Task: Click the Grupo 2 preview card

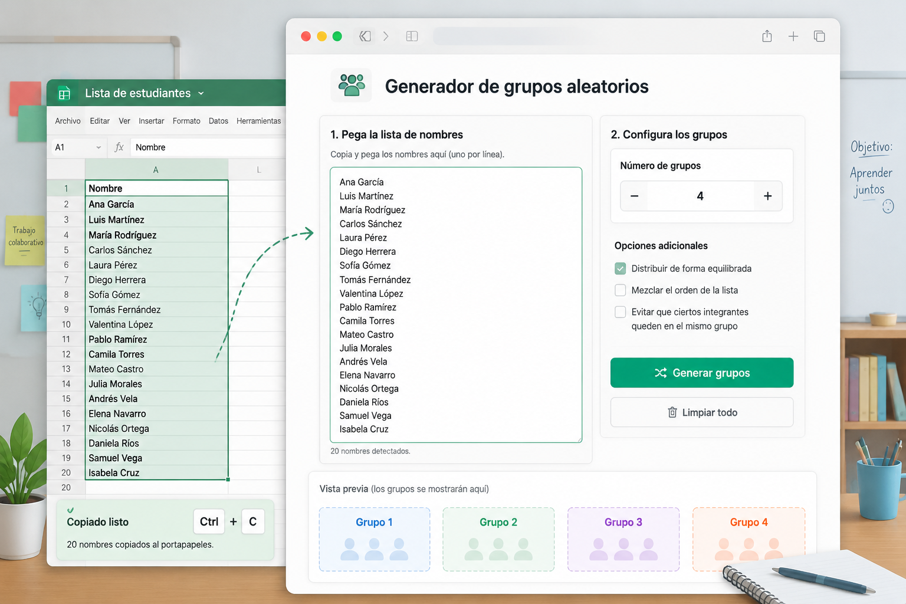Action: point(498,539)
